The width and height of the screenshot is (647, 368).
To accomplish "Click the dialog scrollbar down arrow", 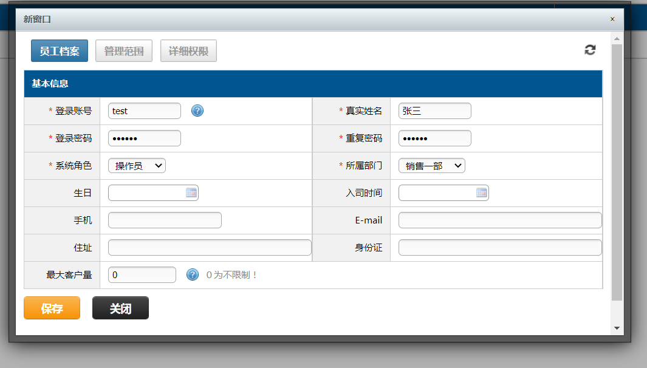I will [x=617, y=329].
